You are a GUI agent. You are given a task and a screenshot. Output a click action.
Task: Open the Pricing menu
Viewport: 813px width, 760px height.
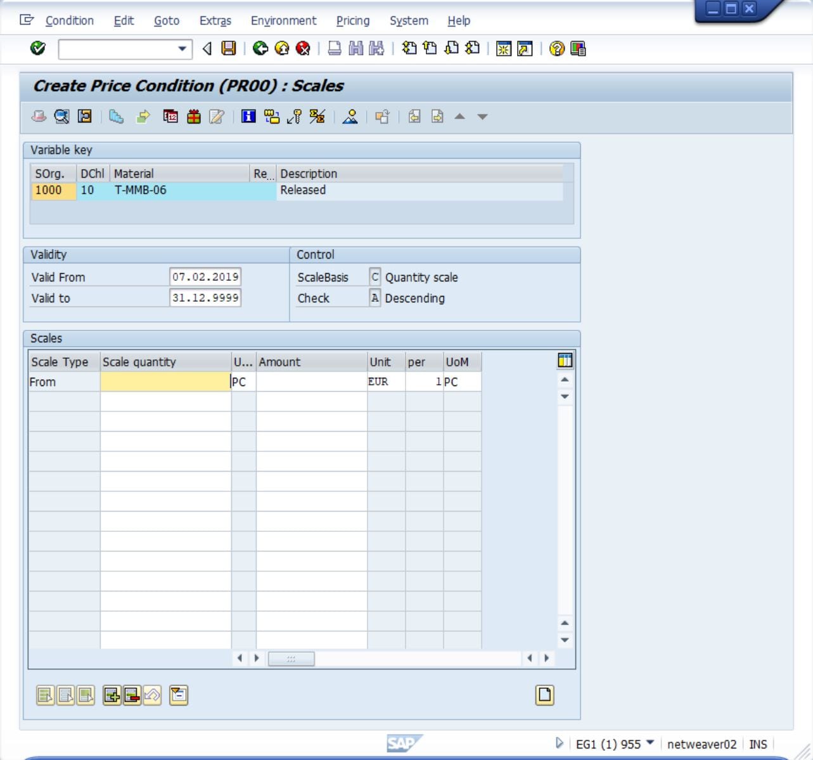tap(353, 20)
